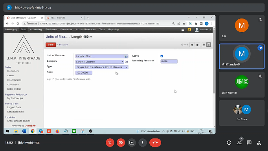Screen dimensions: 268x151
Task: Start presenting your screen
Action: coord(132,142)
